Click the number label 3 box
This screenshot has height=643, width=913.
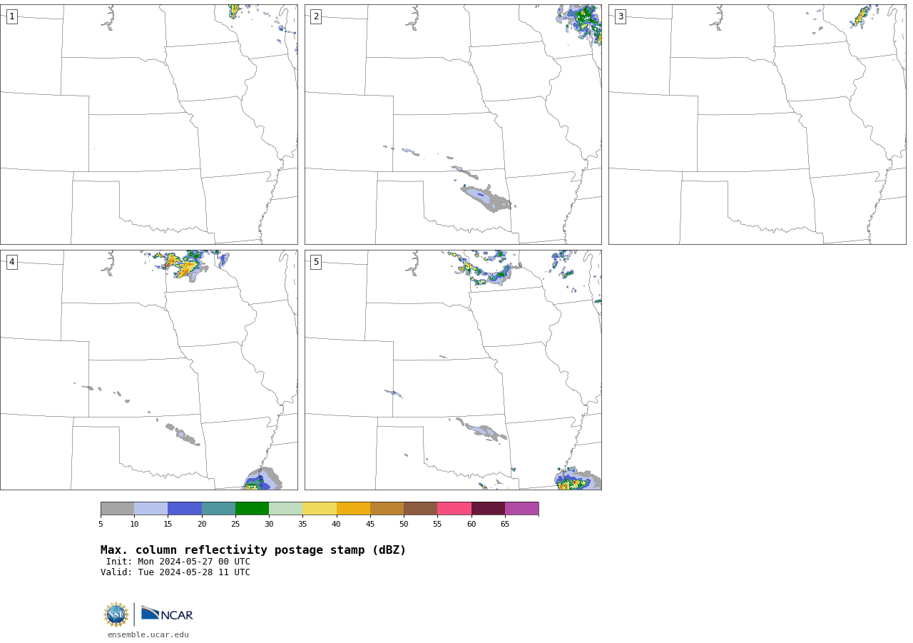(x=620, y=16)
